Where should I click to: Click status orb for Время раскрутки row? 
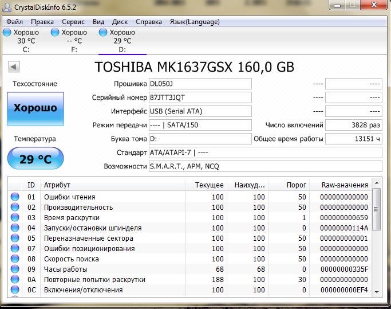click(x=15, y=218)
